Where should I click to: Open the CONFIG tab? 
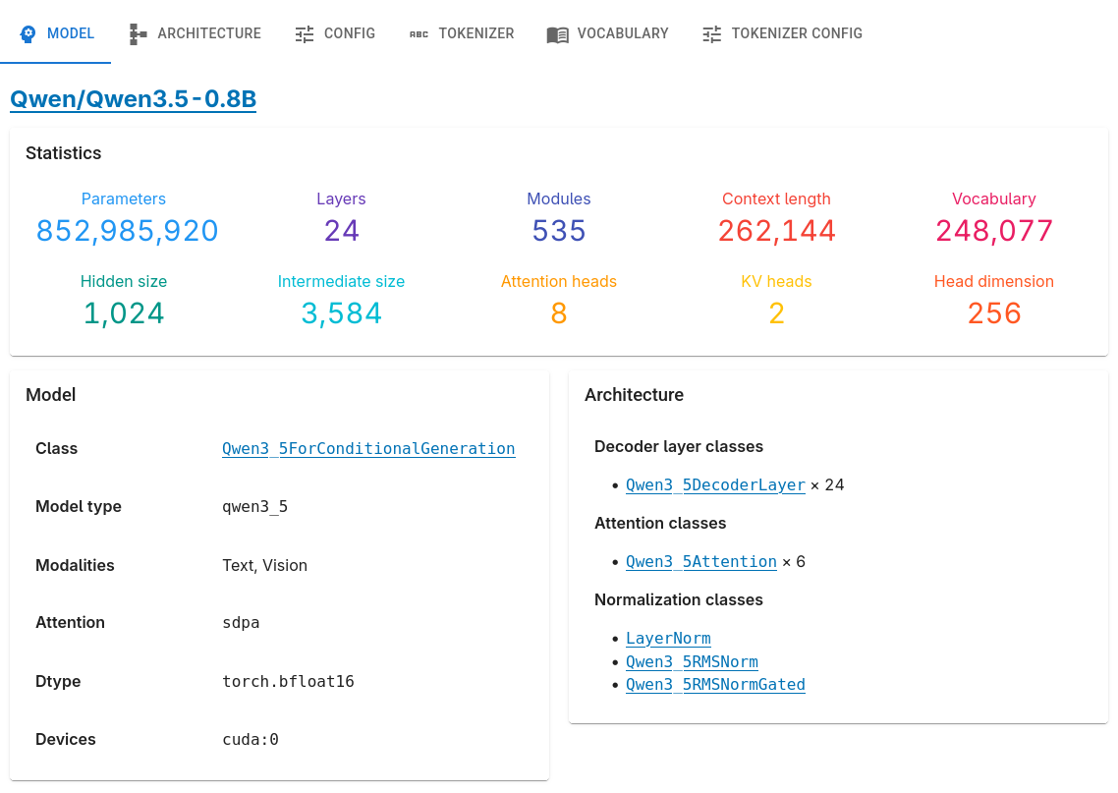[x=335, y=32]
